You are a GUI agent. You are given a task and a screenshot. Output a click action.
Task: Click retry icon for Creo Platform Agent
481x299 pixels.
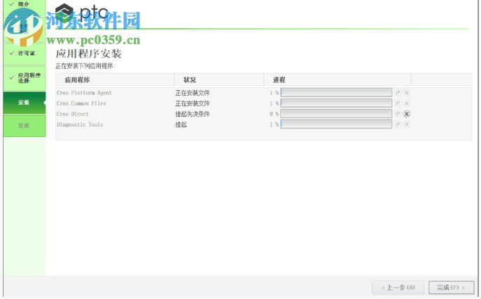pos(398,93)
